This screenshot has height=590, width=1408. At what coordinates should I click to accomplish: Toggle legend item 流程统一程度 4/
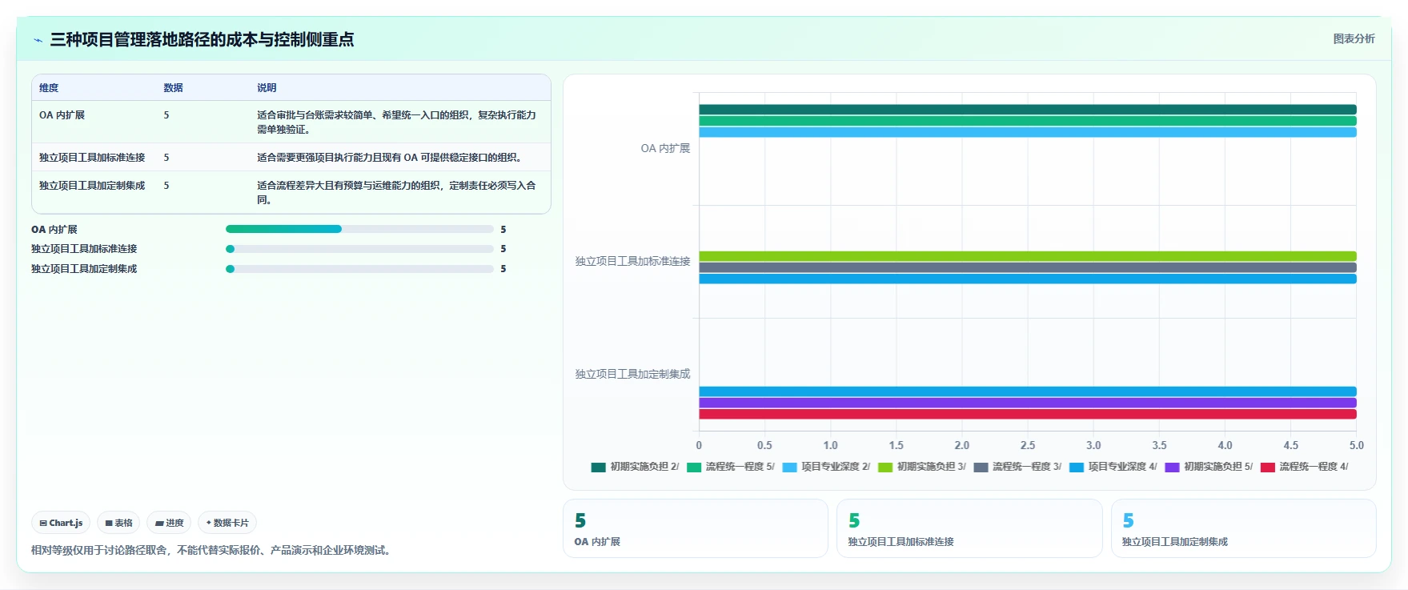point(1304,467)
